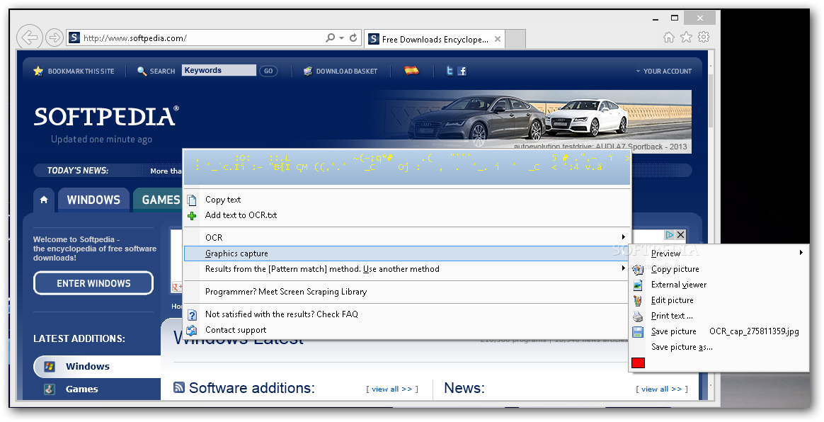Click the page refresh icon

click(354, 38)
